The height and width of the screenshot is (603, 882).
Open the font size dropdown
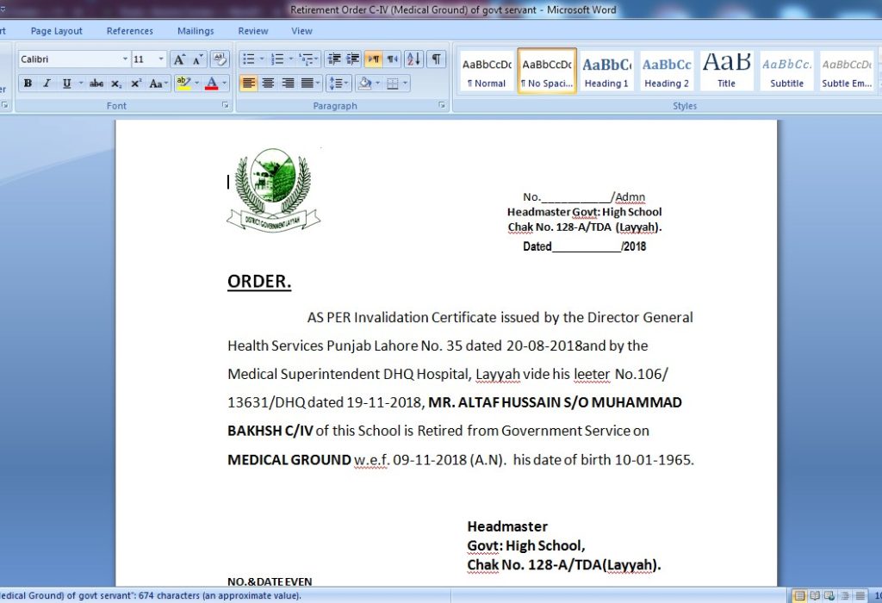click(161, 59)
